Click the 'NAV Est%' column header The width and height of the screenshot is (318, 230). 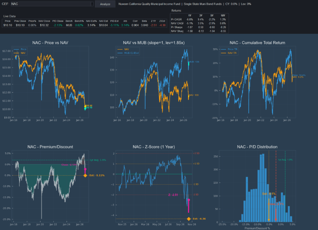91,21
